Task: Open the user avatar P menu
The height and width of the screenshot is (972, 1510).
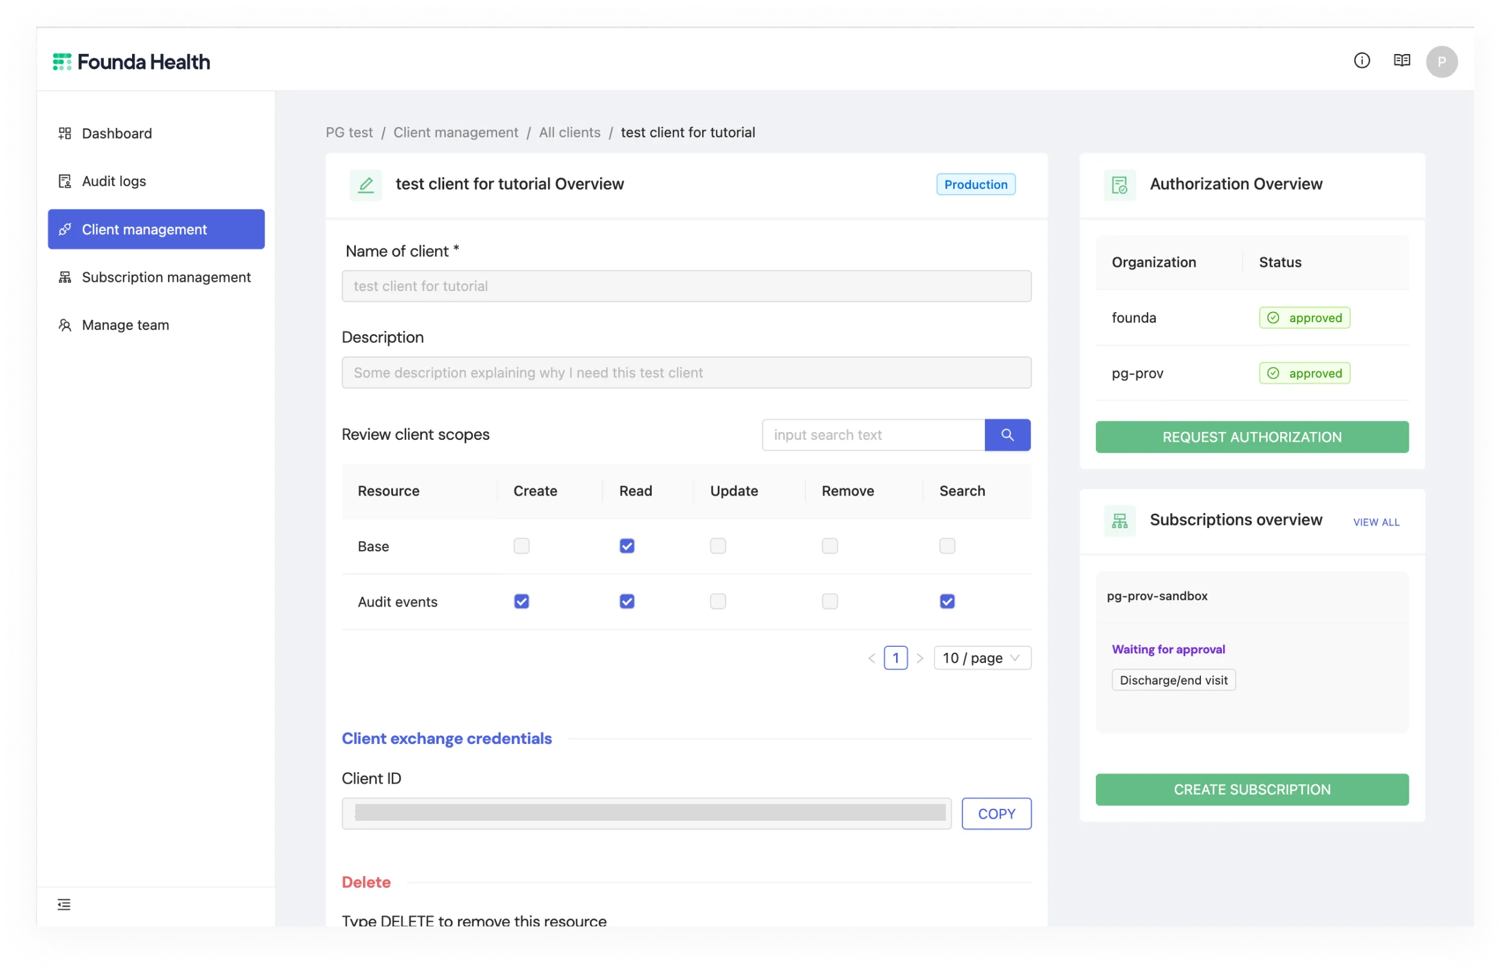Action: tap(1441, 62)
